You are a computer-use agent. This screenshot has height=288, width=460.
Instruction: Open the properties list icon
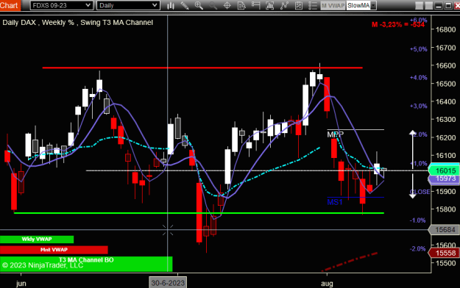313,6
